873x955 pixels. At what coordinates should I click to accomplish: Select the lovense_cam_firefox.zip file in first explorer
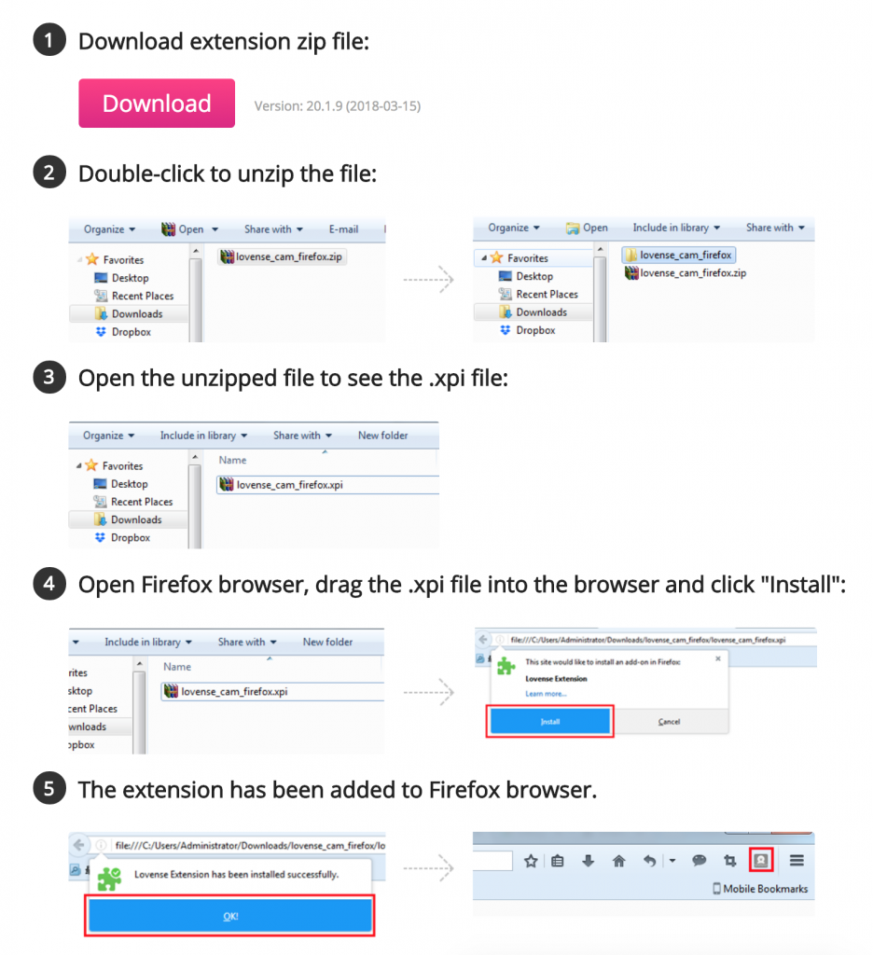coord(282,256)
